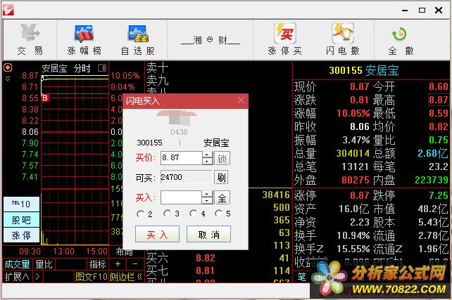The image size is (452, 300).
Task: Switch to the 量比 tab
Action: pyautogui.click(x=44, y=264)
